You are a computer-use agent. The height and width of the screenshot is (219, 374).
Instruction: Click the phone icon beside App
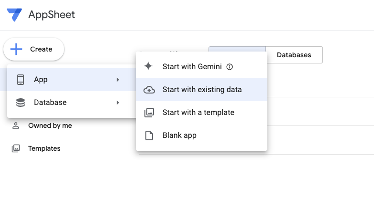tap(21, 80)
